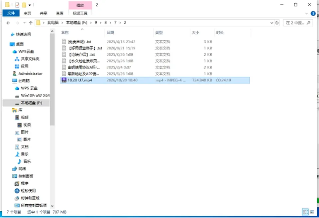The image size is (319, 218).
Task: Click the 网络 network icon in the navigation pane
Action: pyautogui.click(x=14, y=169)
